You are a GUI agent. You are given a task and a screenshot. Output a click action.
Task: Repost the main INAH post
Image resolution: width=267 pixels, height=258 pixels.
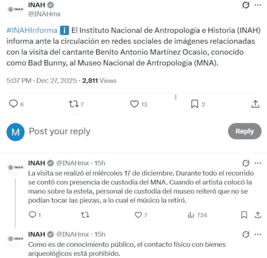click(72, 104)
